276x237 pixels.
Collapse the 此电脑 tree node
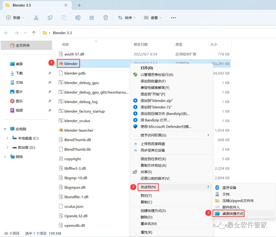[5, 129]
